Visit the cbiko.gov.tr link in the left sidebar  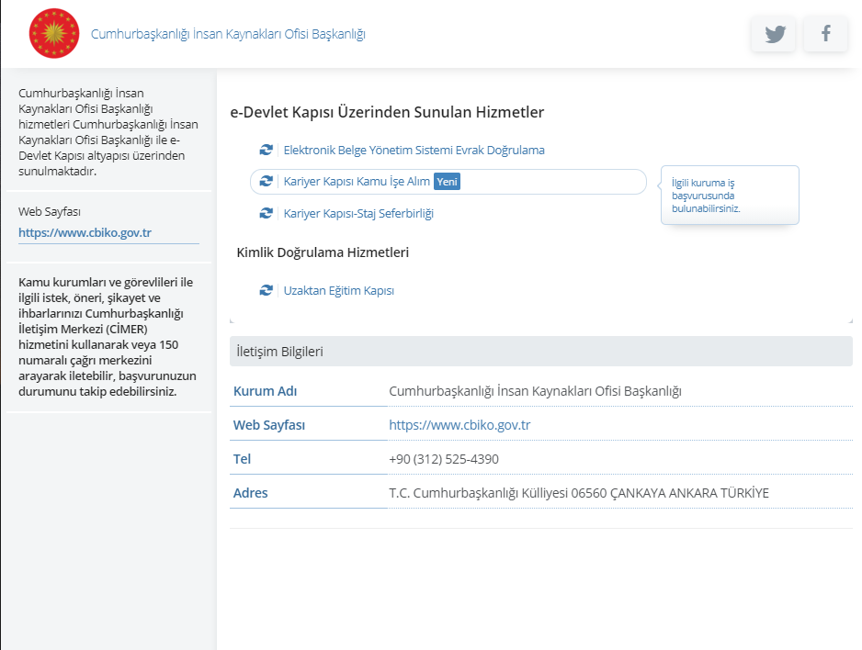coord(85,232)
